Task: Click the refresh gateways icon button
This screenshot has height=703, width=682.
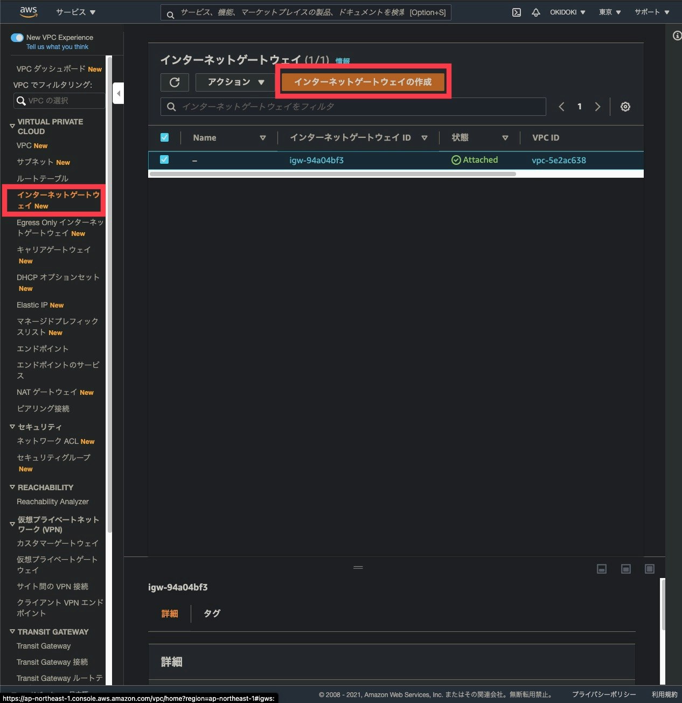Action: 175,82
